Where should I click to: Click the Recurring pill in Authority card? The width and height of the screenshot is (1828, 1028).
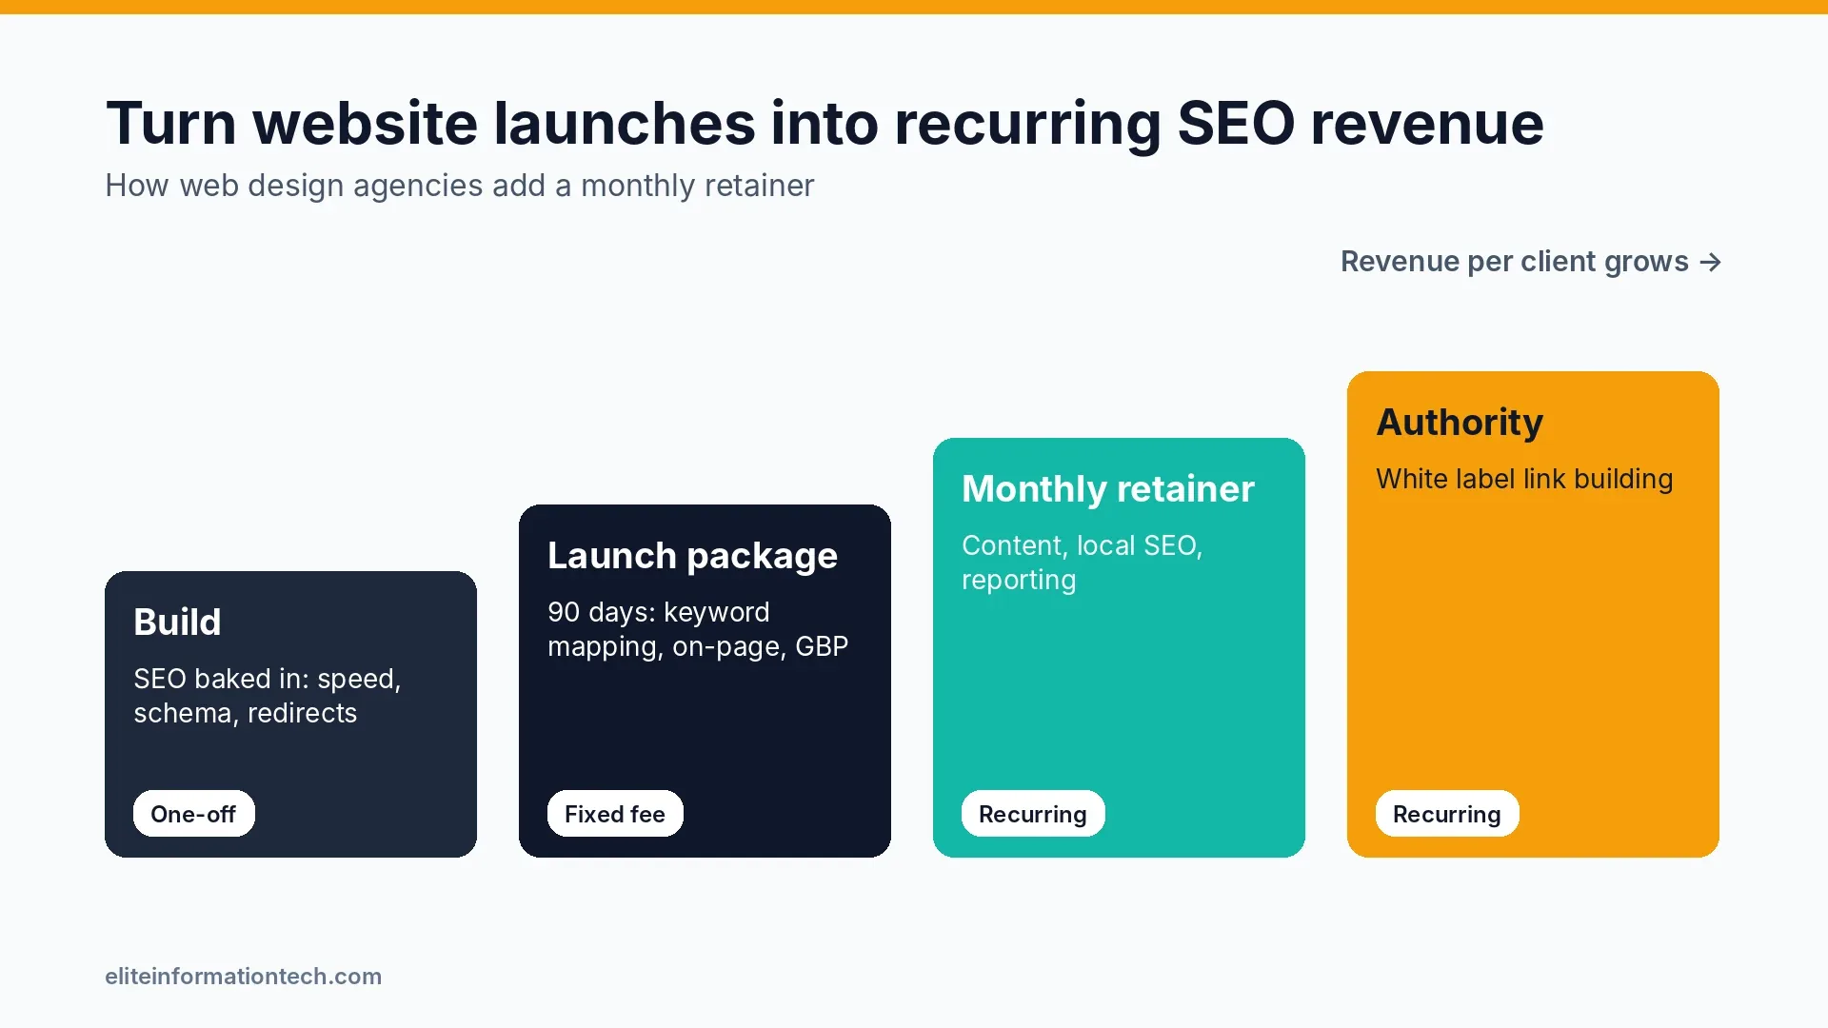click(1447, 814)
